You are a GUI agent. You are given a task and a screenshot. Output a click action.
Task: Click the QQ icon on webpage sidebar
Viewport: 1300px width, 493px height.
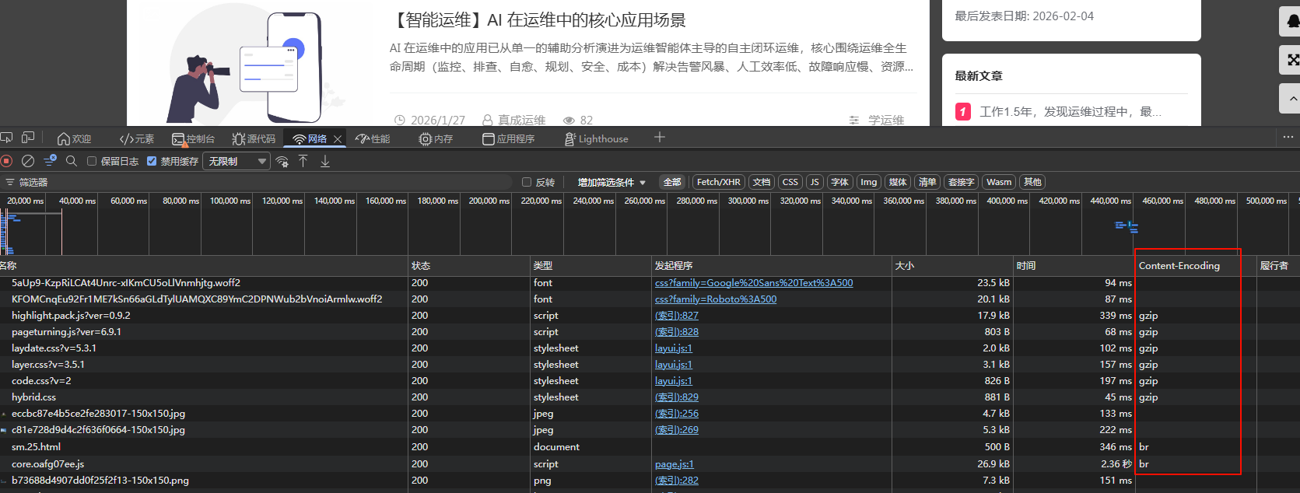(x=1291, y=21)
